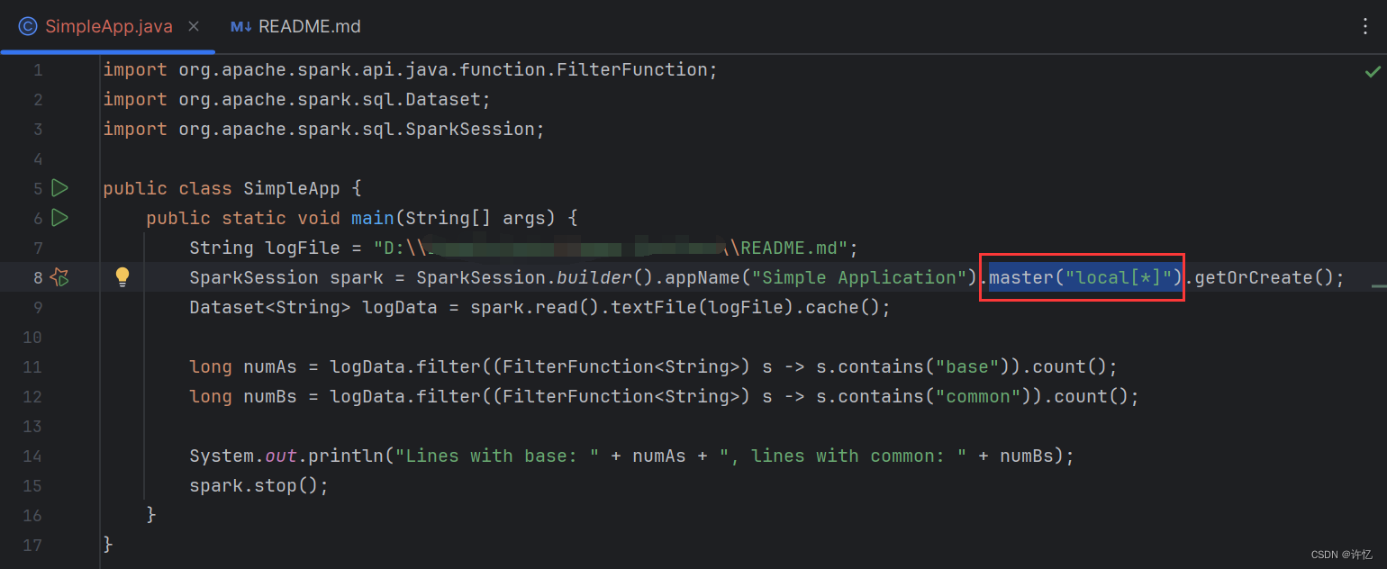Click 'org.apache.spark.sql.SparkSession' import text
This screenshot has height=569, width=1387.
point(357,129)
